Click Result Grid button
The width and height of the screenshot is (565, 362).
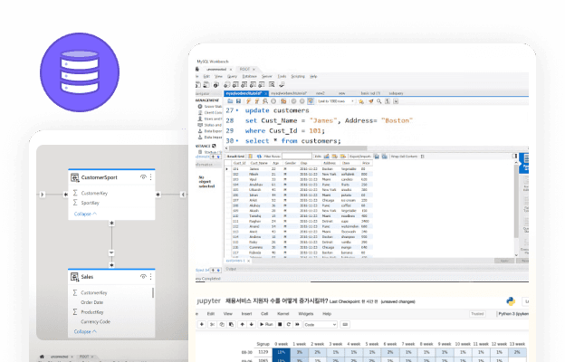point(236,157)
